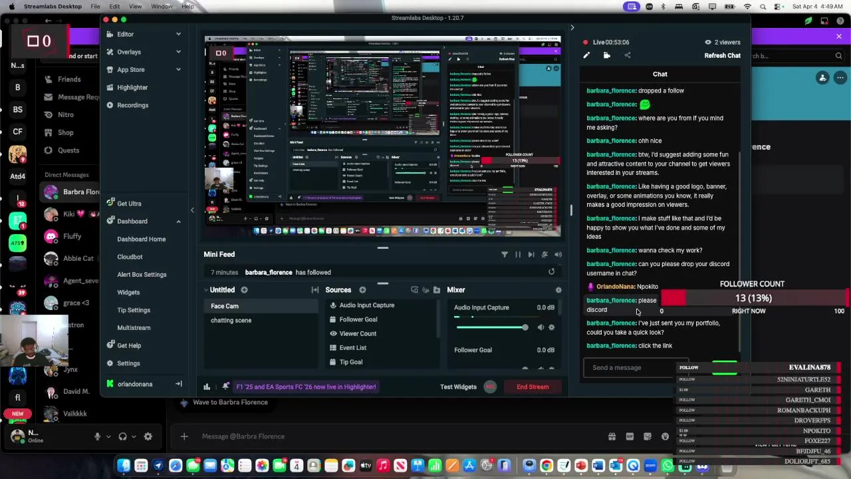The height and width of the screenshot is (479, 851).
Task: Expand the Overlays dropdown chevron
Action: click(178, 52)
